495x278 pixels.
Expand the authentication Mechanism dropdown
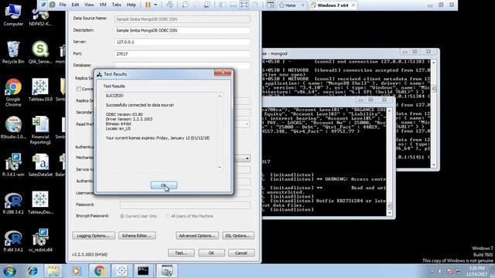coord(247,158)
